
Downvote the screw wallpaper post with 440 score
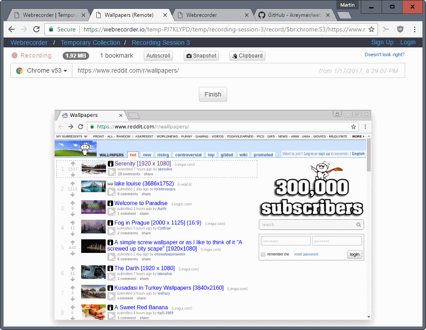point(72,253)
